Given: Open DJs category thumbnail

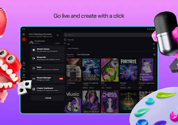Looking at the screenshot, I should point(110,70).
